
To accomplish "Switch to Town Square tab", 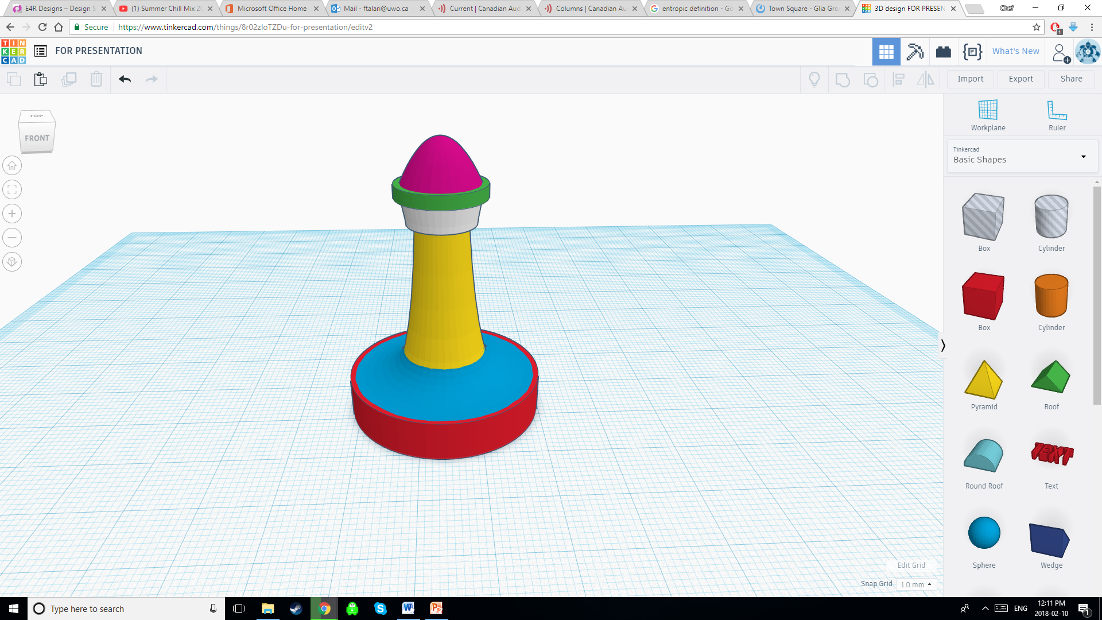I will click(803, 9).
